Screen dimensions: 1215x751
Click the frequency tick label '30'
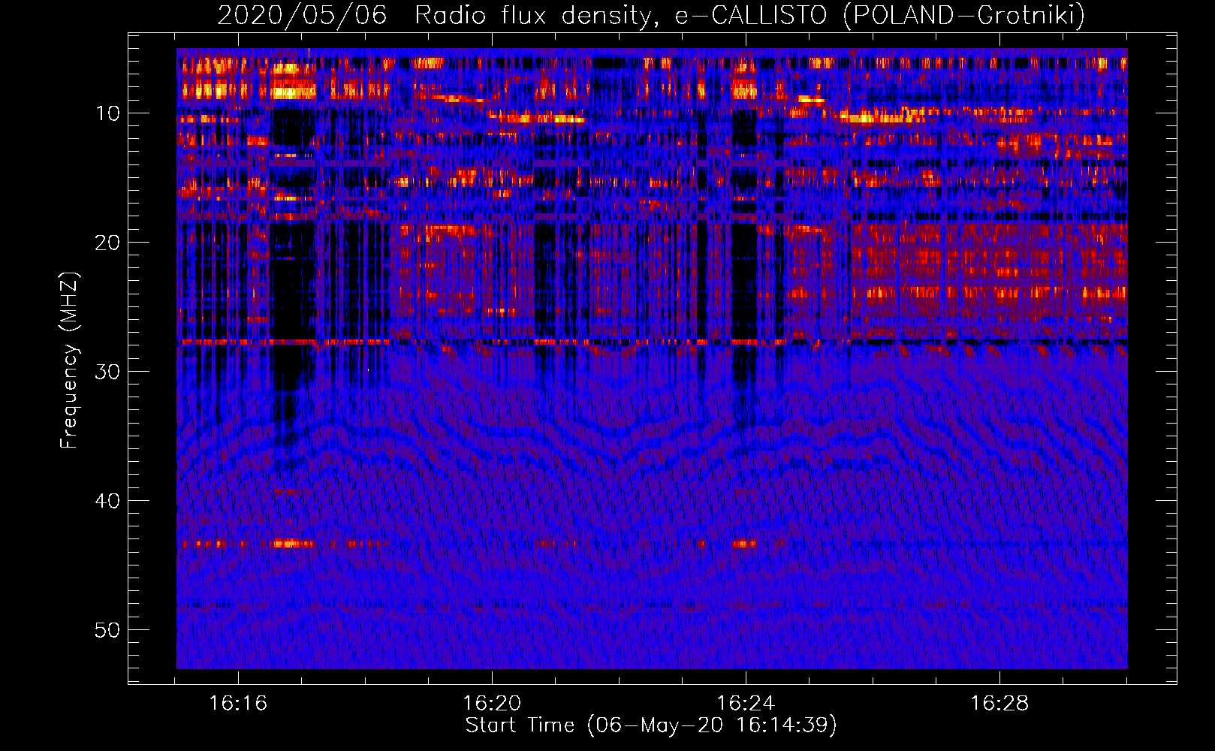108,372
